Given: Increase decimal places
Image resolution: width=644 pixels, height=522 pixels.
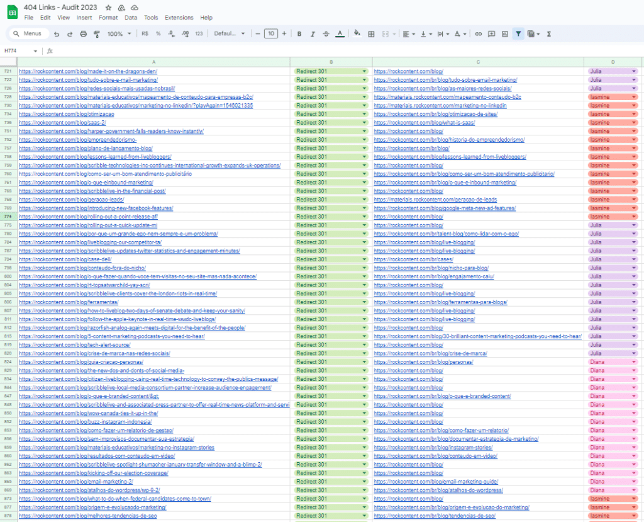Looking at the screenshot, I should [x=186, y=34].
